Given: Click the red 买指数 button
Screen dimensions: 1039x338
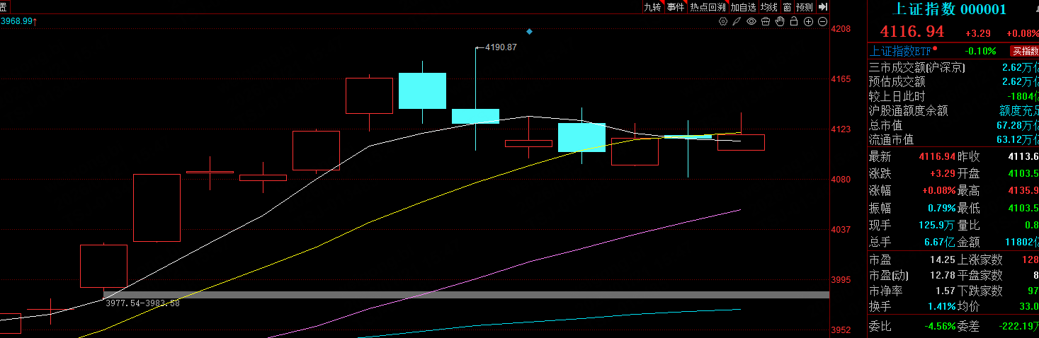Looking at the screenshot, I should pyautogui.click(x=1024, y=51).
